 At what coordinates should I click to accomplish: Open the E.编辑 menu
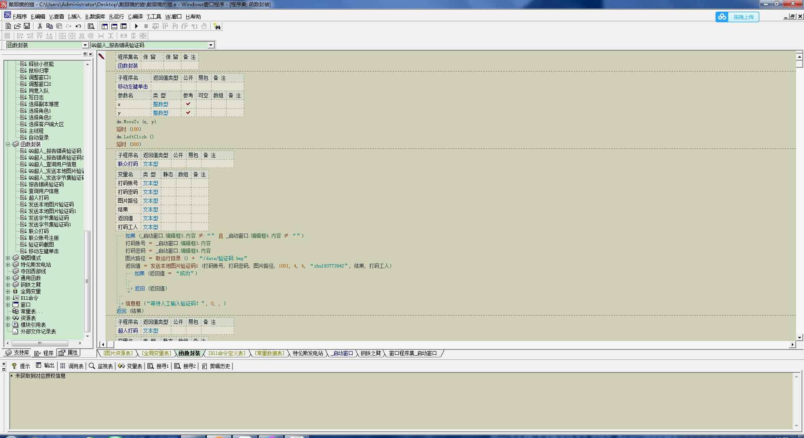(x=38, y=17)
